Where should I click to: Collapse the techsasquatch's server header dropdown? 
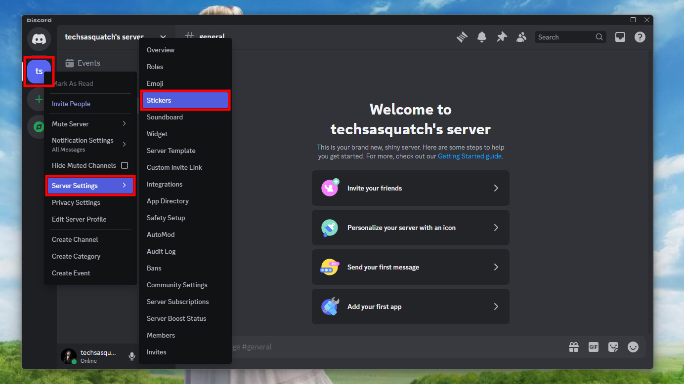click(163, 37)
